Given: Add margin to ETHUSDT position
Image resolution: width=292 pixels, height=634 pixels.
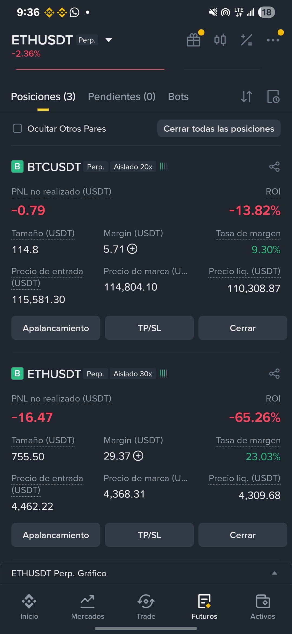Looking at the screenshot, I should 138,456.
